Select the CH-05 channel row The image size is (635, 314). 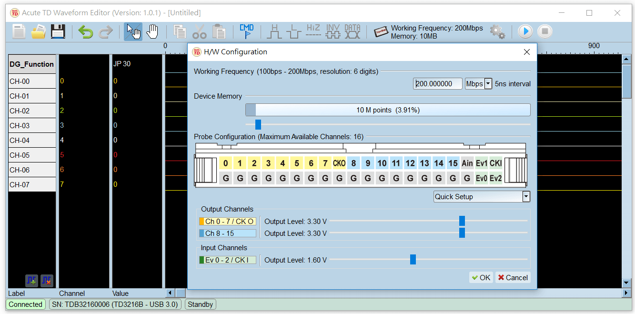coord(32,154)
